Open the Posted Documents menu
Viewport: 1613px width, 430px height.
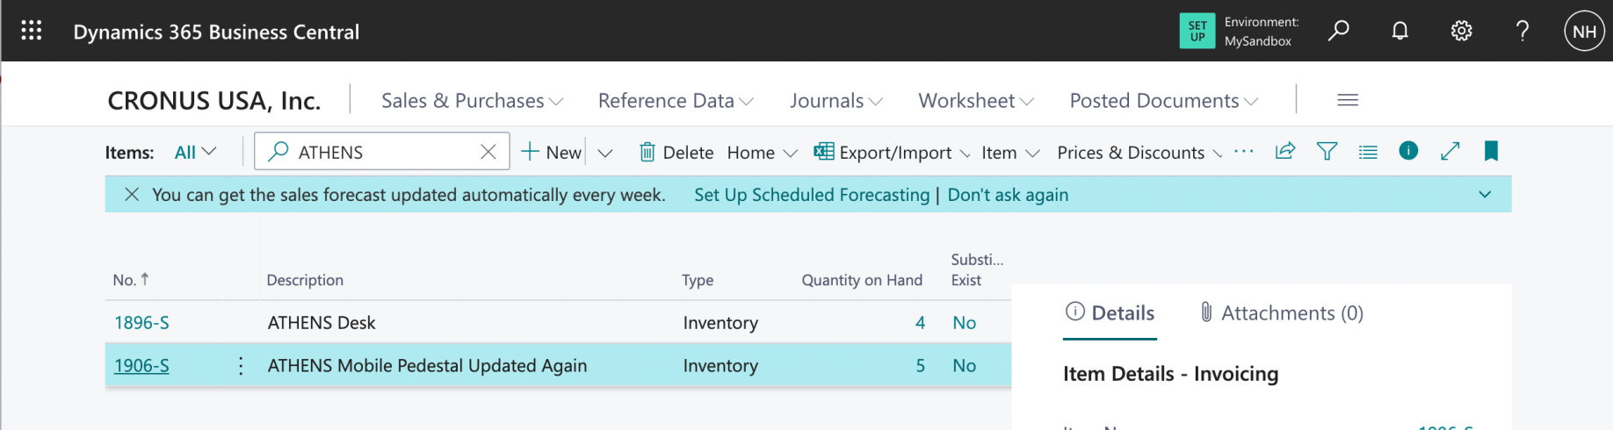1163,101
